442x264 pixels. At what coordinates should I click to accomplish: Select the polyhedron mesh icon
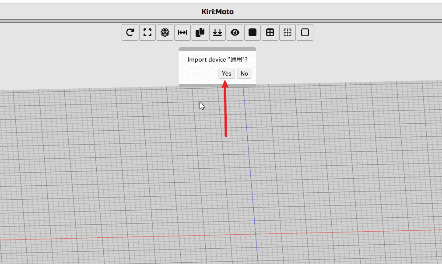(x=165, y=32)
